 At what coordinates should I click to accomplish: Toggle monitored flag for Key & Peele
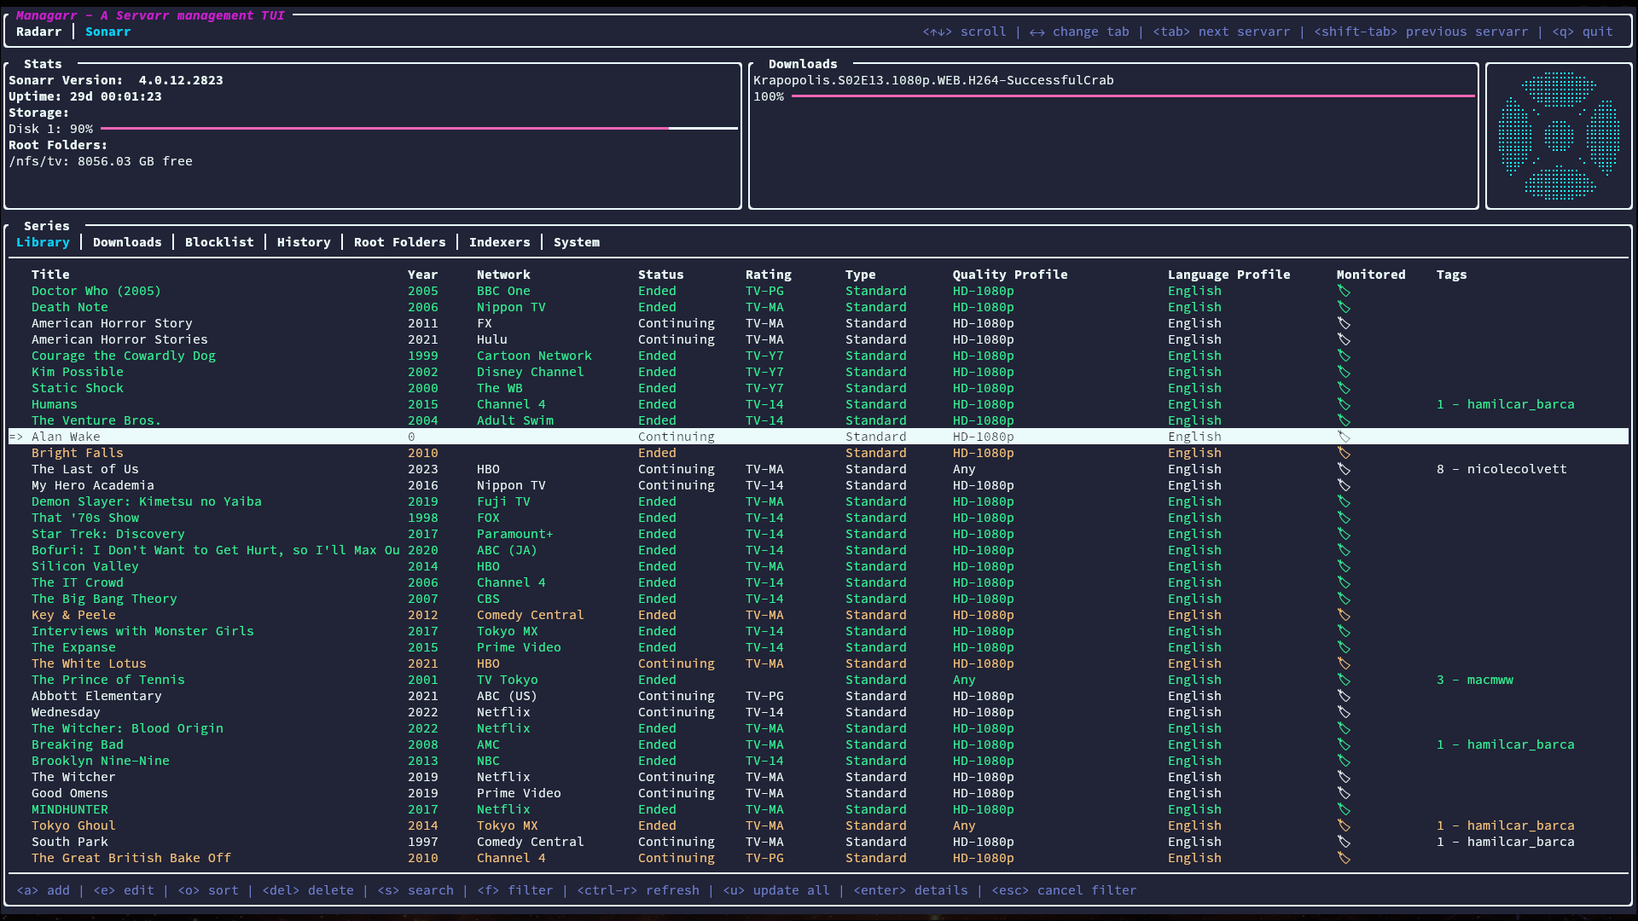tap(1344, 615)
